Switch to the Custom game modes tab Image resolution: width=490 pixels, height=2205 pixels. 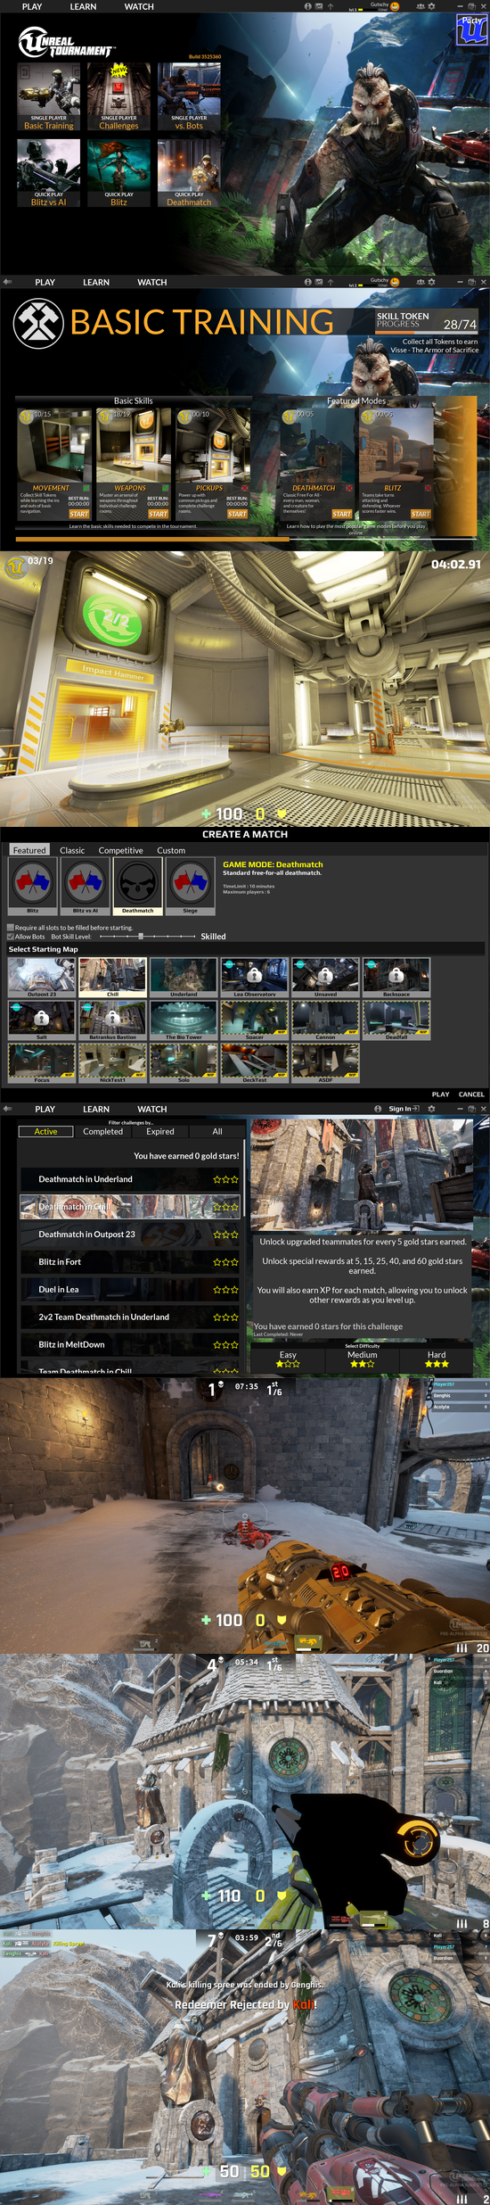(x=171, y=850)
